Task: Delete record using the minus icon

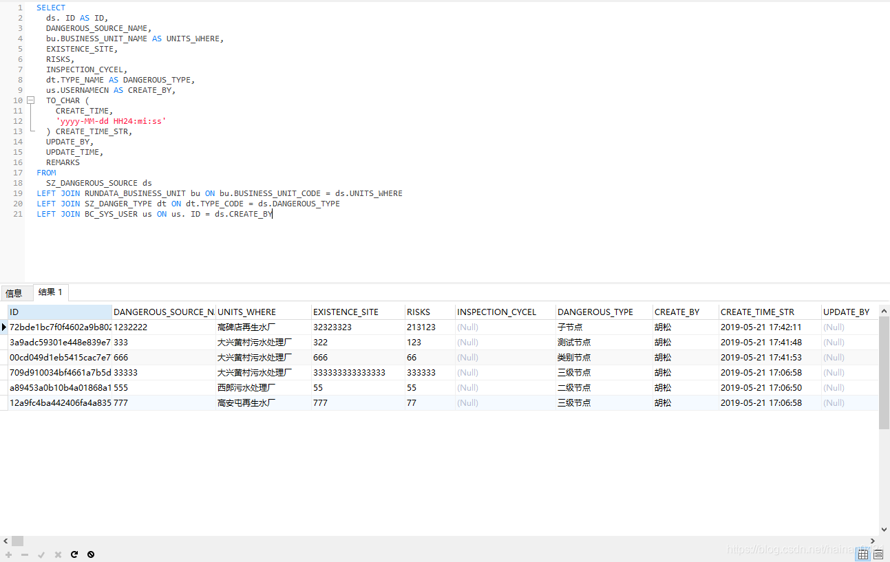Action: pyautogui.click(x=25, y=554)
